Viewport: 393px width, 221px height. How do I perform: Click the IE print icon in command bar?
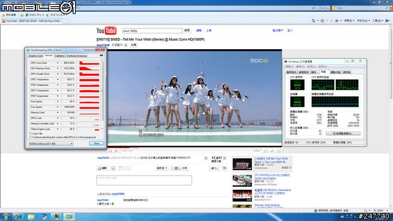tap(337, 20)
